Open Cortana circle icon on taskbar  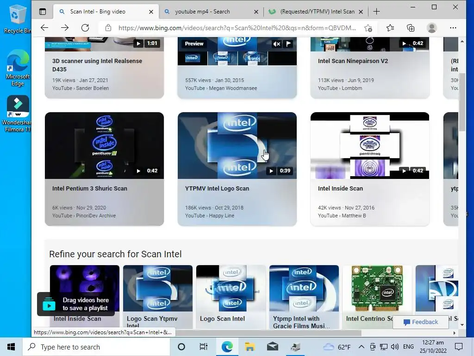click(181, 347)
